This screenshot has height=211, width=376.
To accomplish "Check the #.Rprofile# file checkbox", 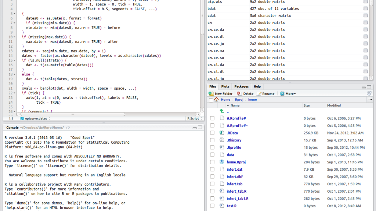I will 212,118.
